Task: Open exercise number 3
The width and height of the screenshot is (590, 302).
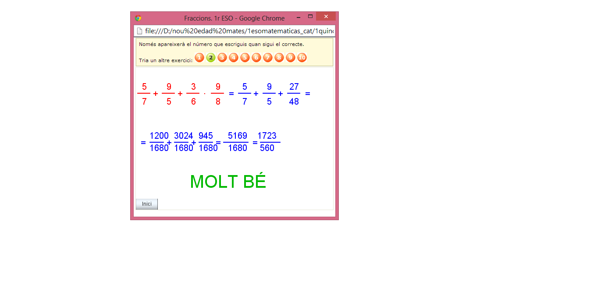Action: point(222,58)
